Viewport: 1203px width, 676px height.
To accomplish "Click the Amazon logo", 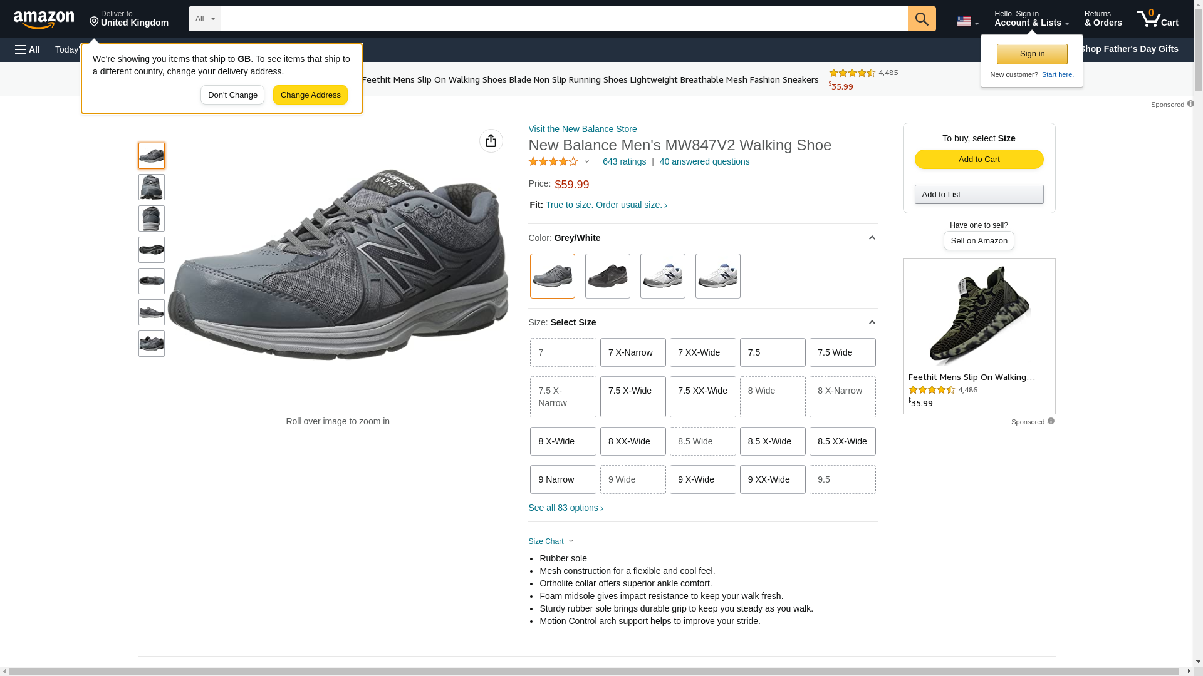I will tap(44, 19).
